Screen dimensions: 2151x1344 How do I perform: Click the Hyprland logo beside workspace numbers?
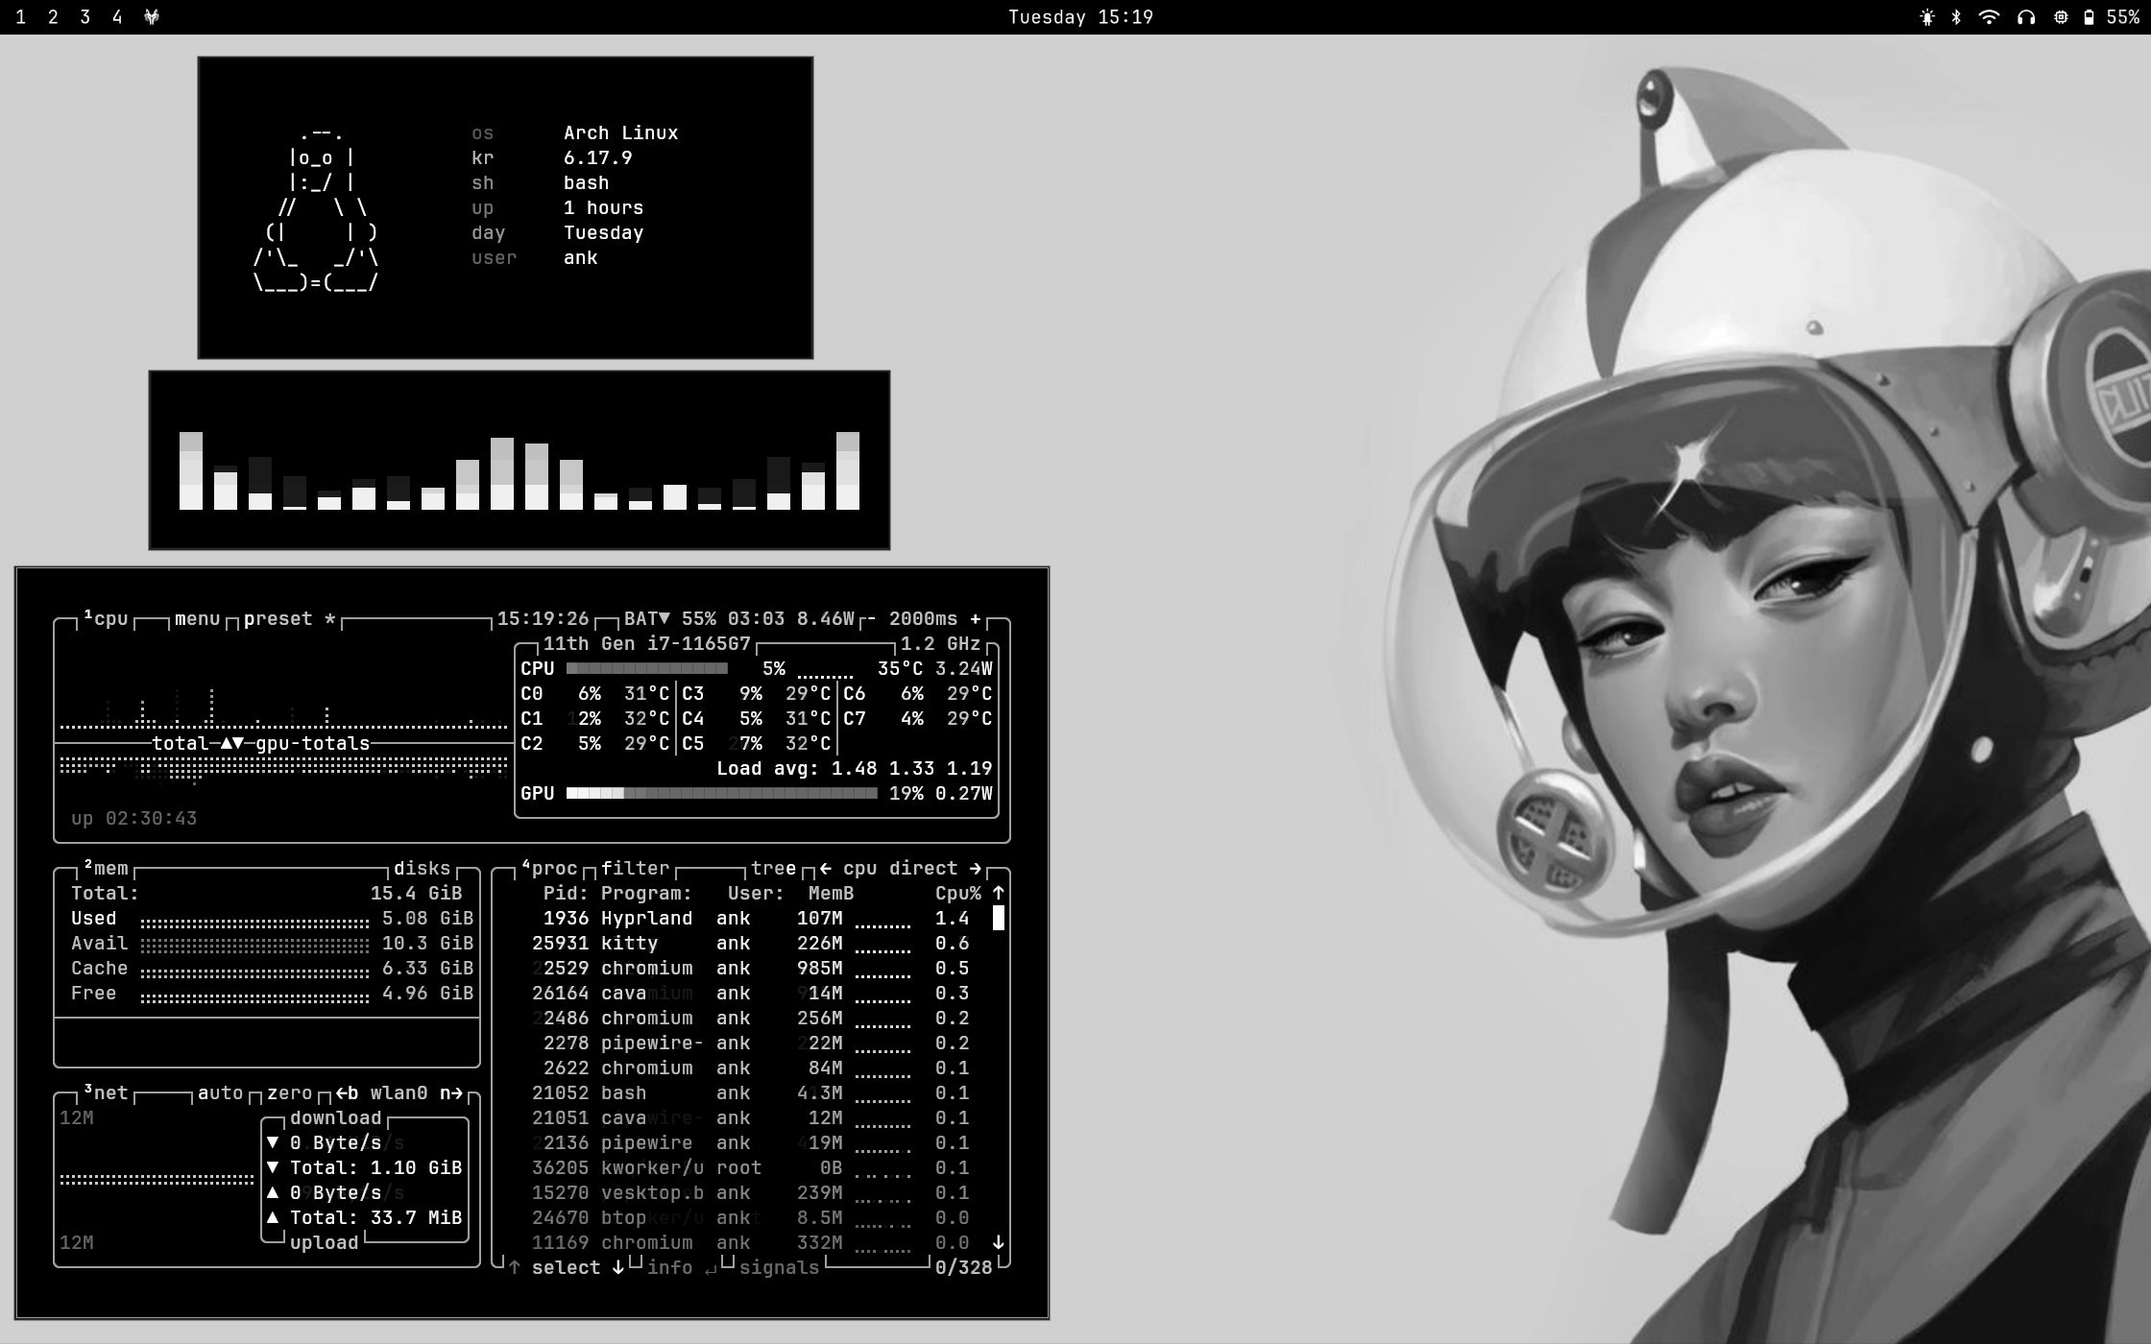[152, 17]
